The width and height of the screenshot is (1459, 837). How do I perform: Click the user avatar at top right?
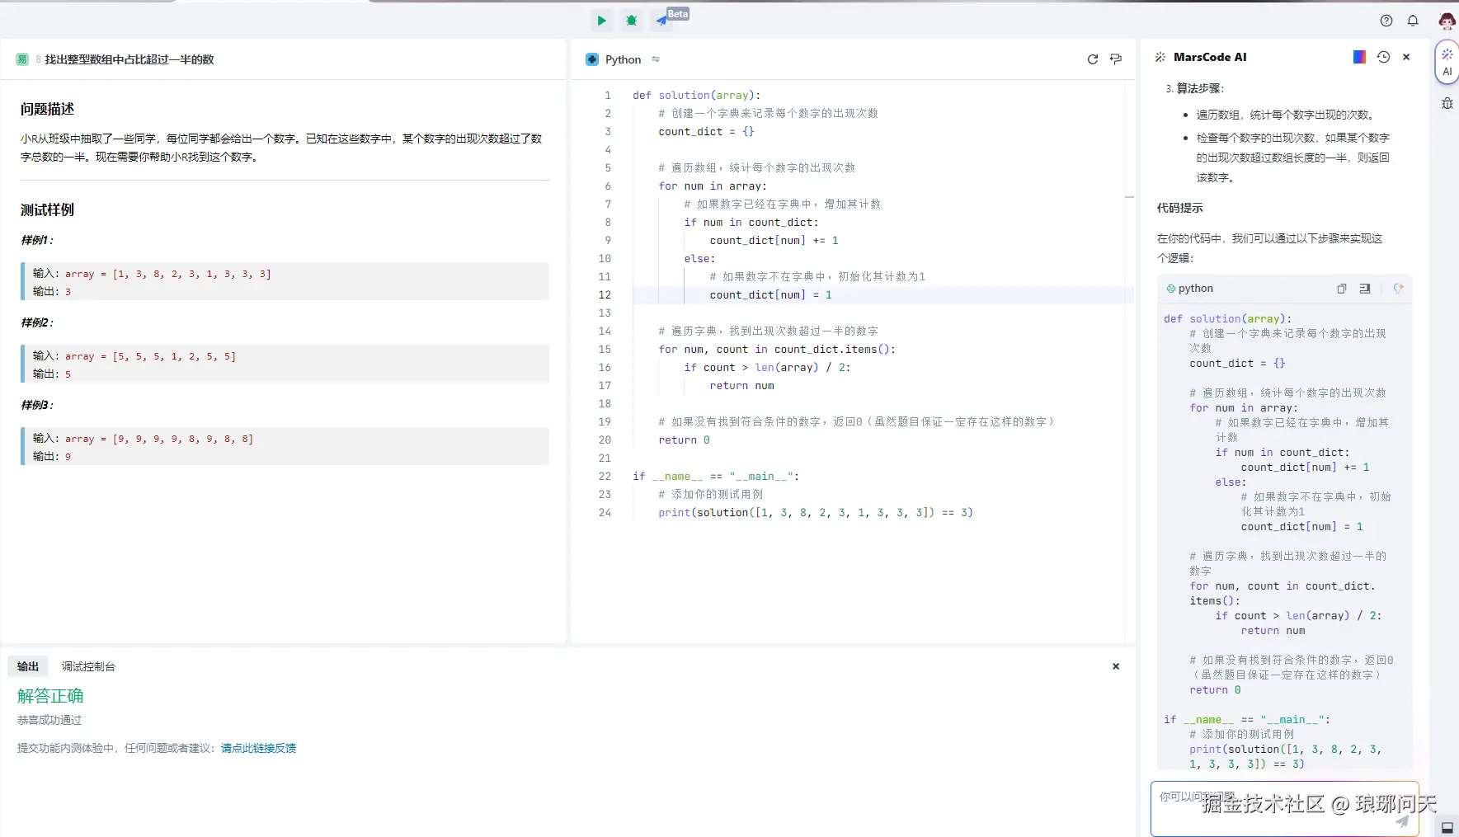click(x=1446, y=21)
